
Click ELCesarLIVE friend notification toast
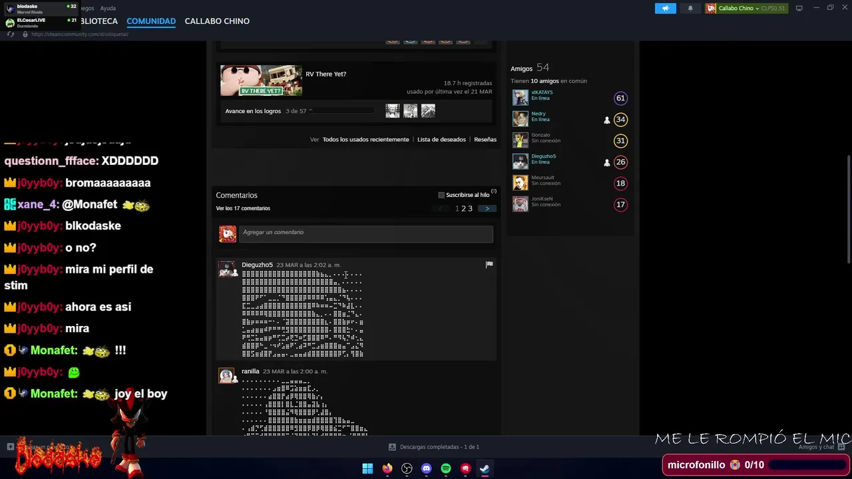coord(40,23)
